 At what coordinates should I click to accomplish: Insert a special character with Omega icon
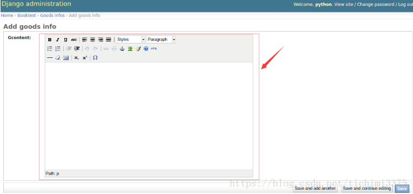[95, 57]
